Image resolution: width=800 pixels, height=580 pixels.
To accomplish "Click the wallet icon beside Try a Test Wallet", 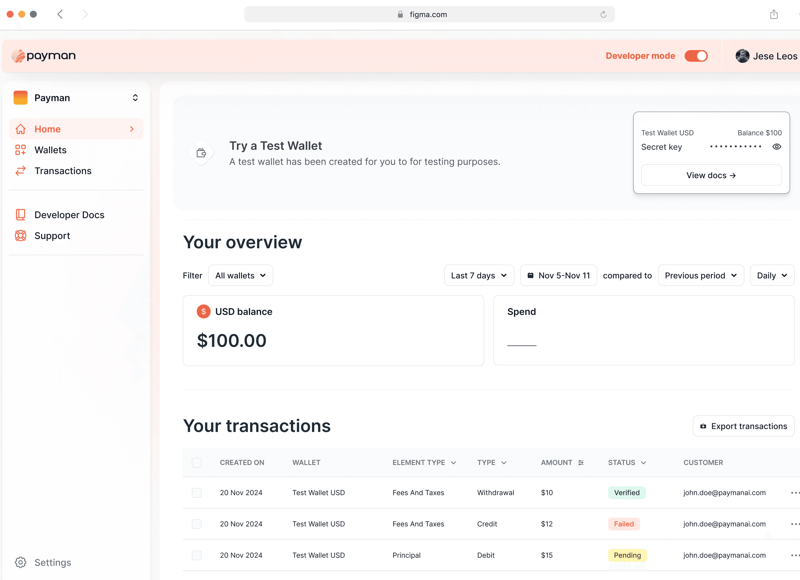I will pos(201,153).
